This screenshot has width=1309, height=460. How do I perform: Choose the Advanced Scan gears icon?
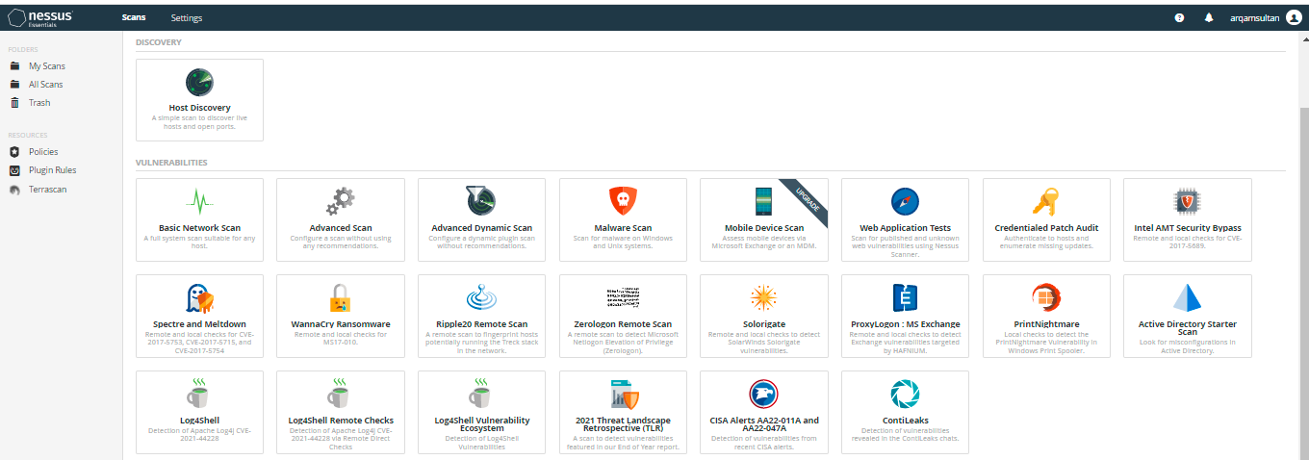coord(340,201)
